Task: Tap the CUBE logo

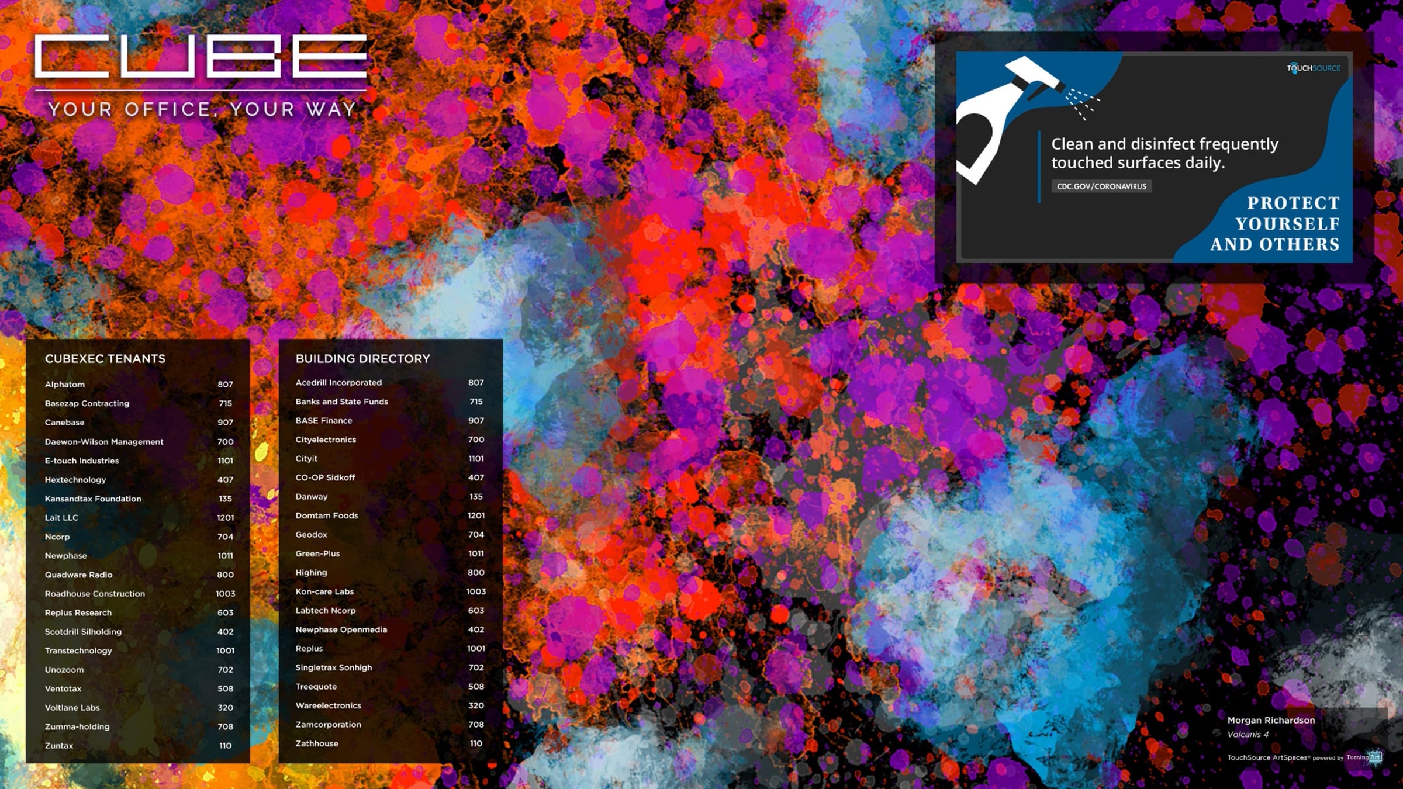Action: point(201,57)
